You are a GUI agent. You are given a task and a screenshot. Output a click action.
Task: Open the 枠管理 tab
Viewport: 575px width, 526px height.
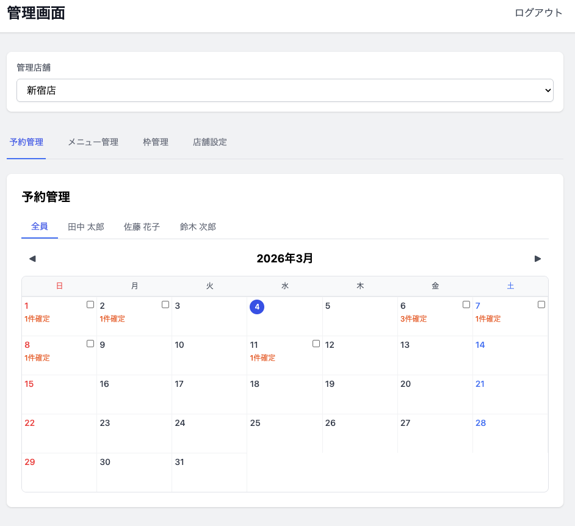(x=156, y=142)
